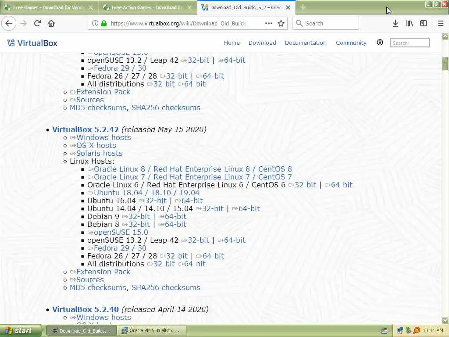Show site information icon in address bar
The width and height of the screenshot is (449, 337).
[x=95, y=23]
